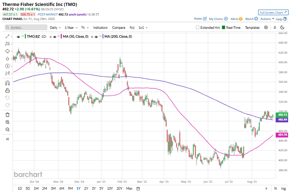290x193 pixels.
Task: Select the 5Y time range
Action: point(101,189)
